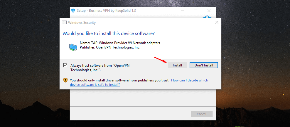
Task: Click the 'Would you like to install' heading
Action: point(109,34)
